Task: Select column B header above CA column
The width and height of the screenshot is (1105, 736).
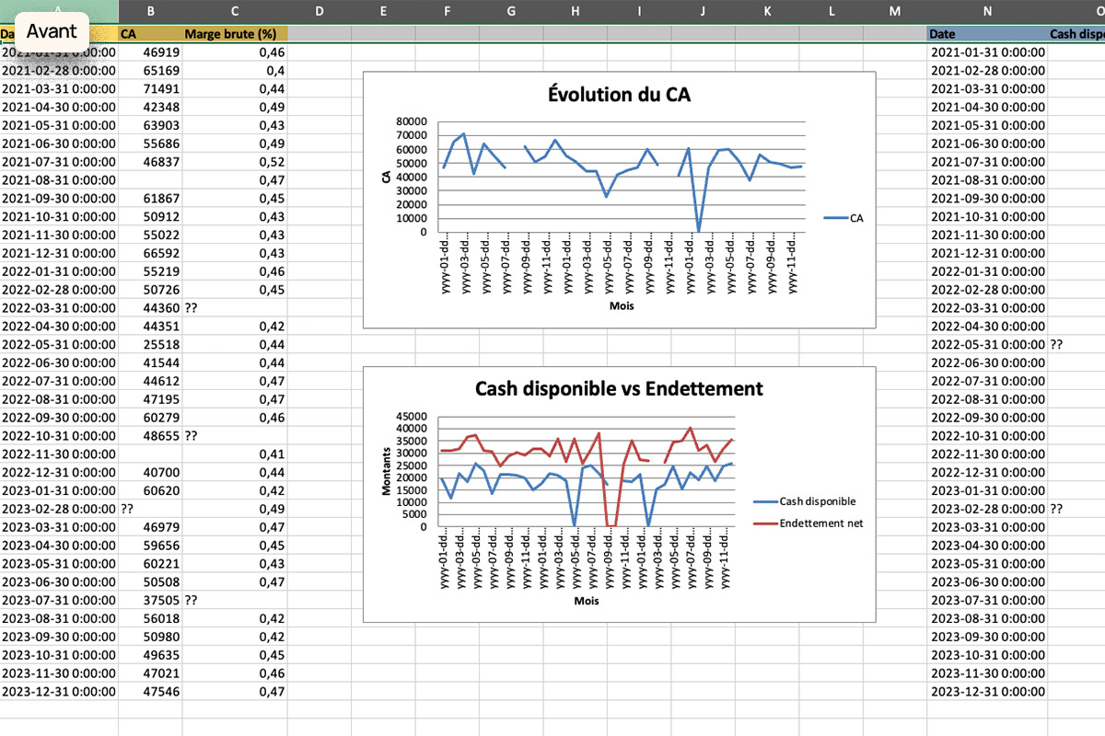Action: (150, 11)
